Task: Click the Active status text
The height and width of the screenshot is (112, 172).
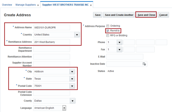Action: (111, 71)
